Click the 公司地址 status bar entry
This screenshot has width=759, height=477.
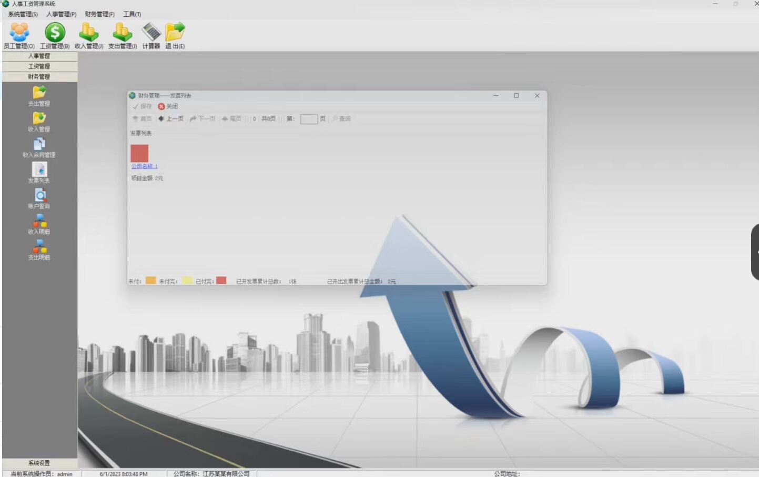[x=507, y=474]
